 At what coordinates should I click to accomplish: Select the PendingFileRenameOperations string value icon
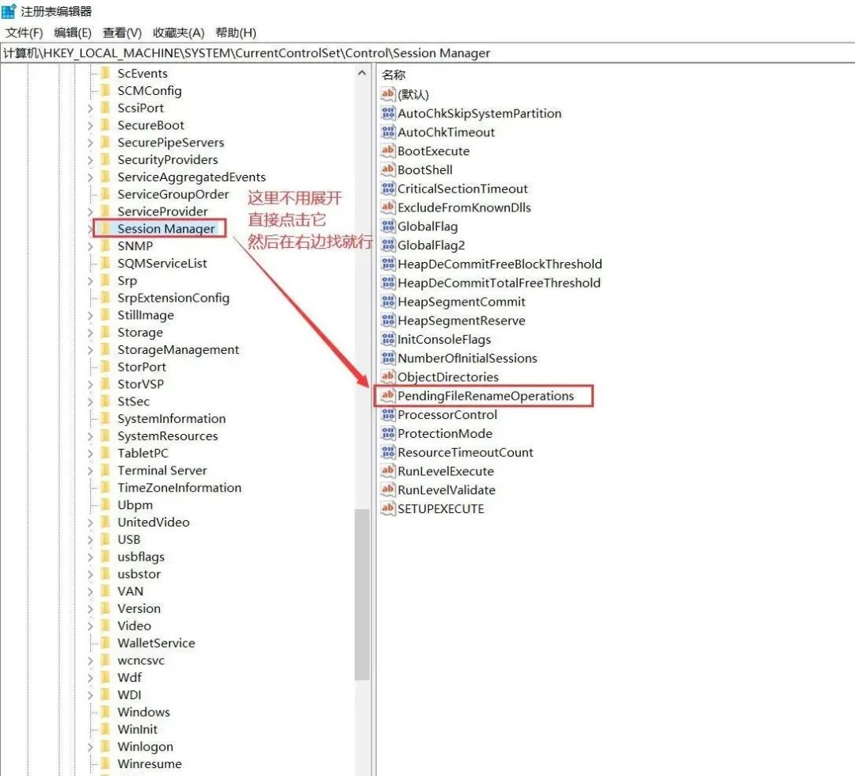tap(388, 396)
